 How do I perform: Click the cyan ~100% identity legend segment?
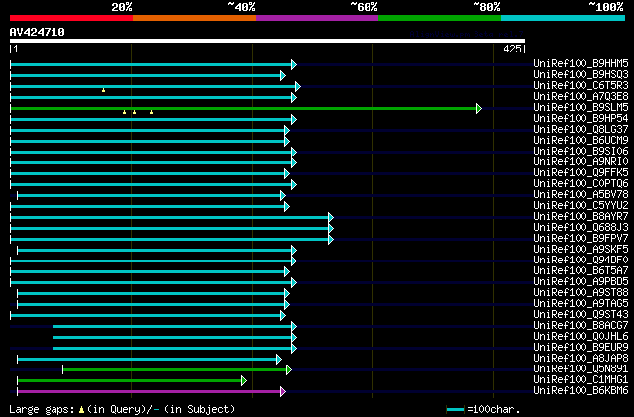coord(564,18)
